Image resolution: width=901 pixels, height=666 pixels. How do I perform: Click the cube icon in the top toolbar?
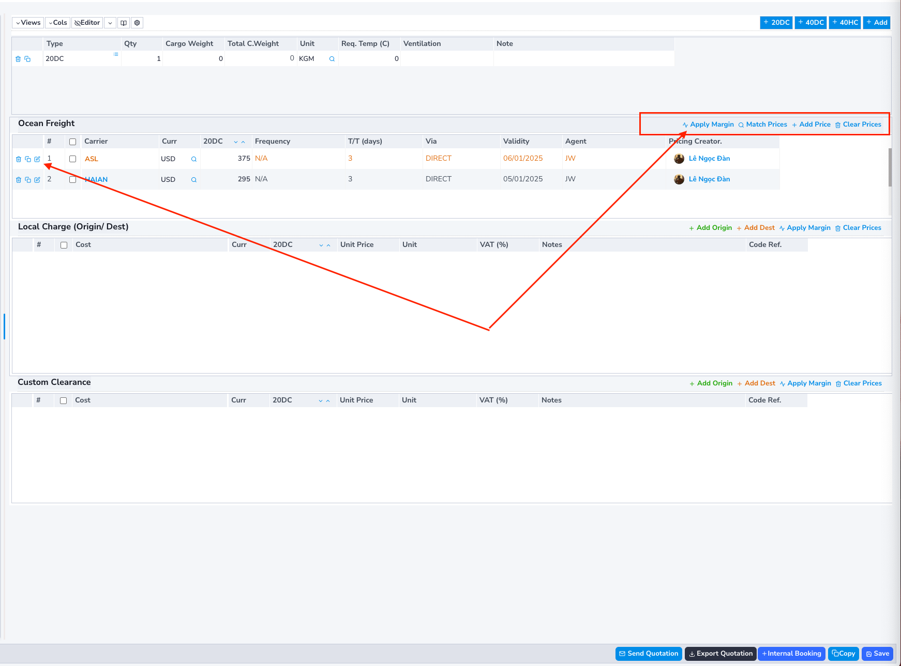pos(137,22)
